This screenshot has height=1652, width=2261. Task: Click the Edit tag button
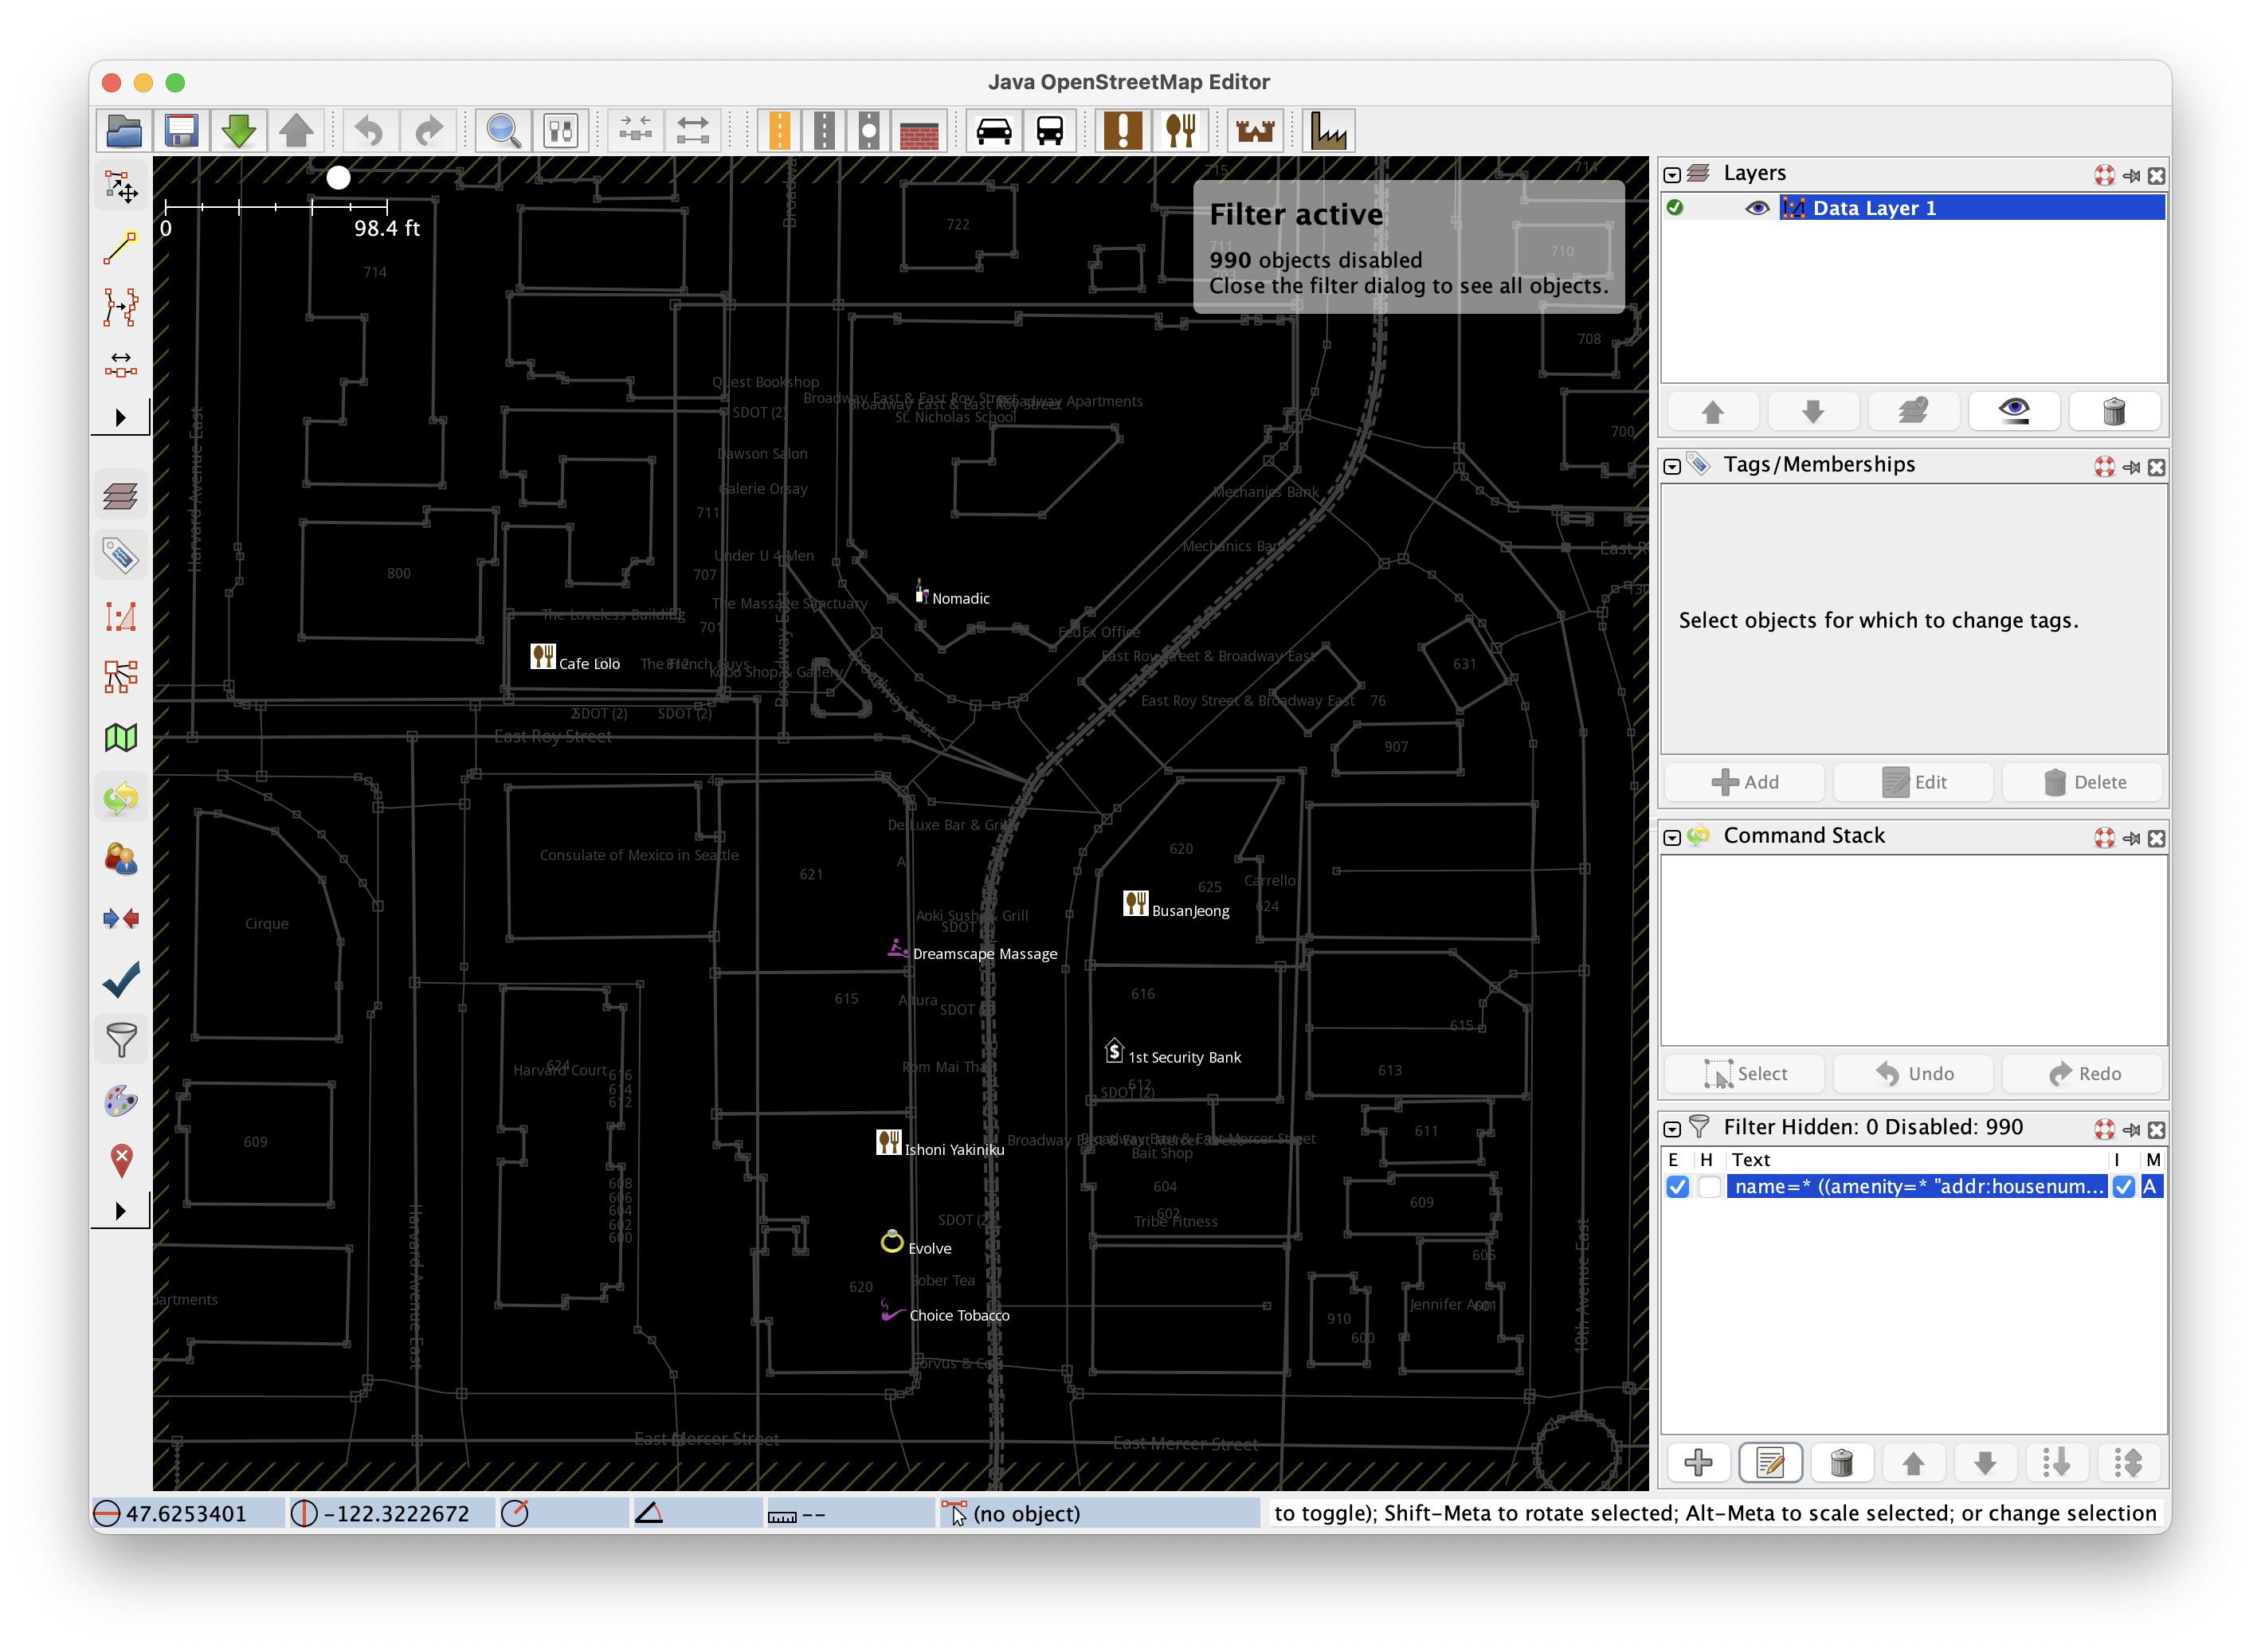pos(1913,782)
